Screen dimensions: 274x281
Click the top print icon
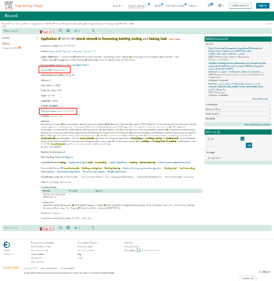[x=68, y=30]
